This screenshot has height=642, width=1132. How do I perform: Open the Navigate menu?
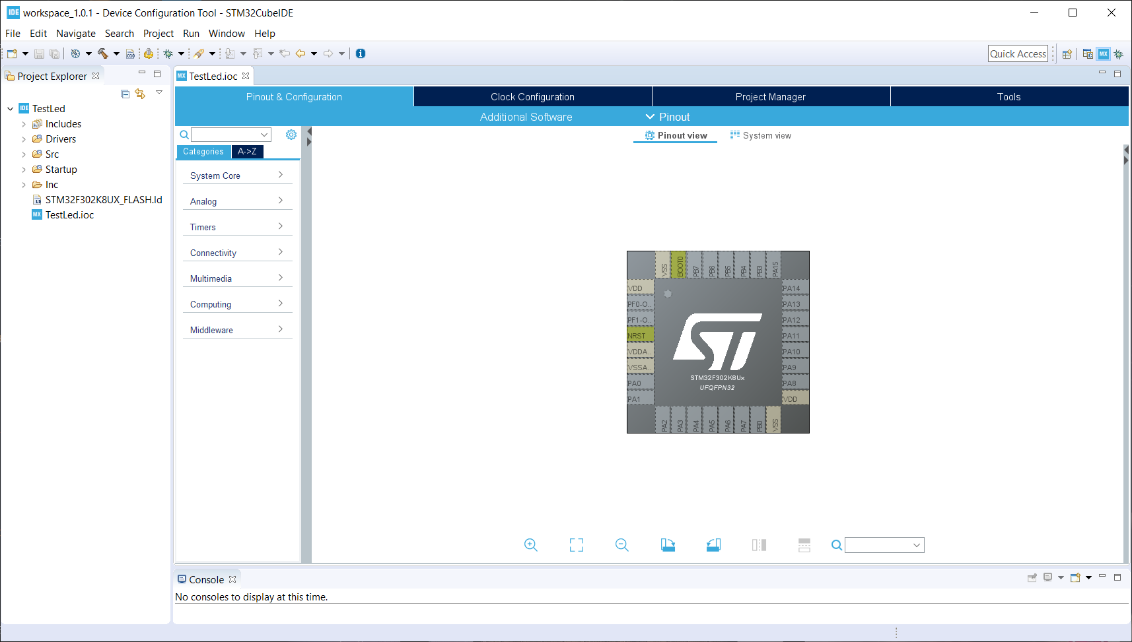[76, 34]
